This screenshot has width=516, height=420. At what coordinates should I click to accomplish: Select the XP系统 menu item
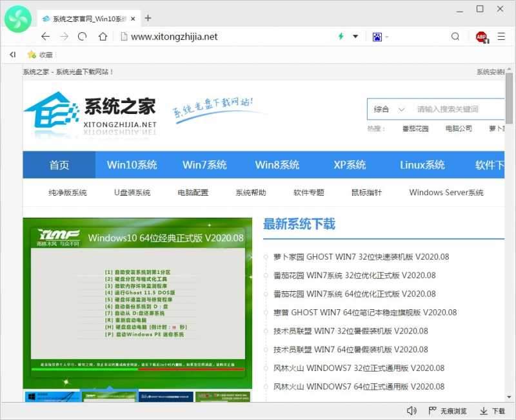coord(349,165)
